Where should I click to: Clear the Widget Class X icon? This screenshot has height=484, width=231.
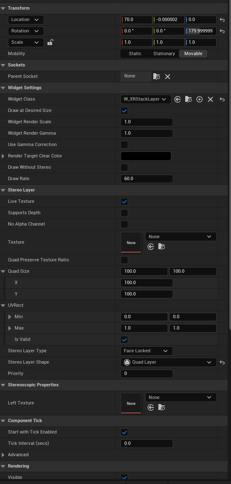point(210,99)
